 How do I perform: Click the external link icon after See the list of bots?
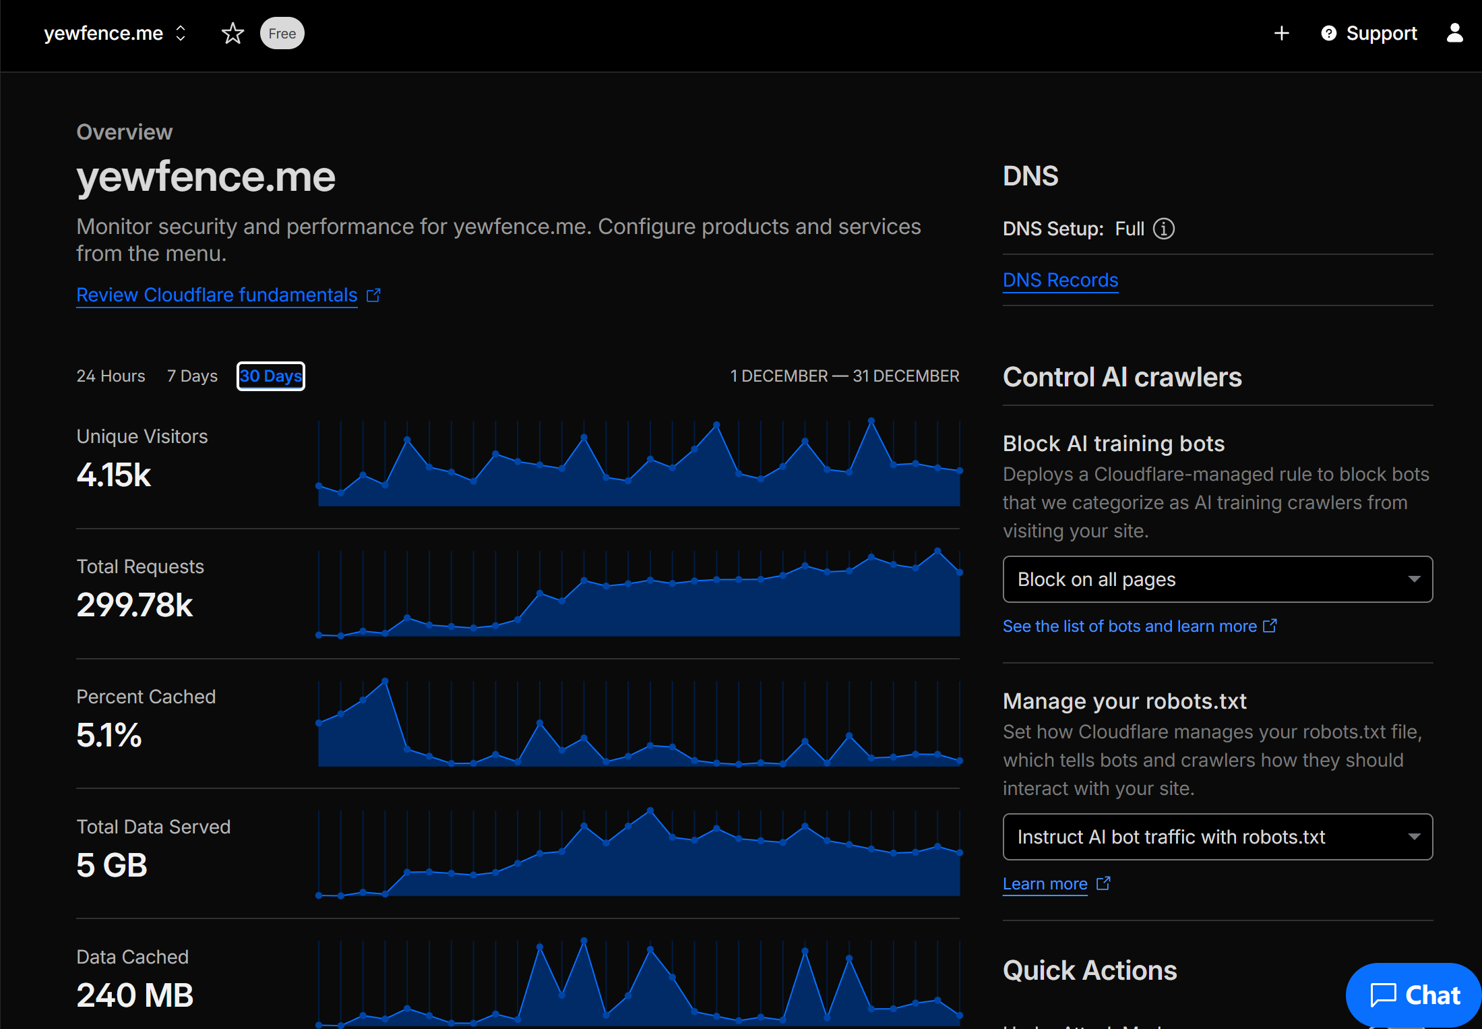1270,626
